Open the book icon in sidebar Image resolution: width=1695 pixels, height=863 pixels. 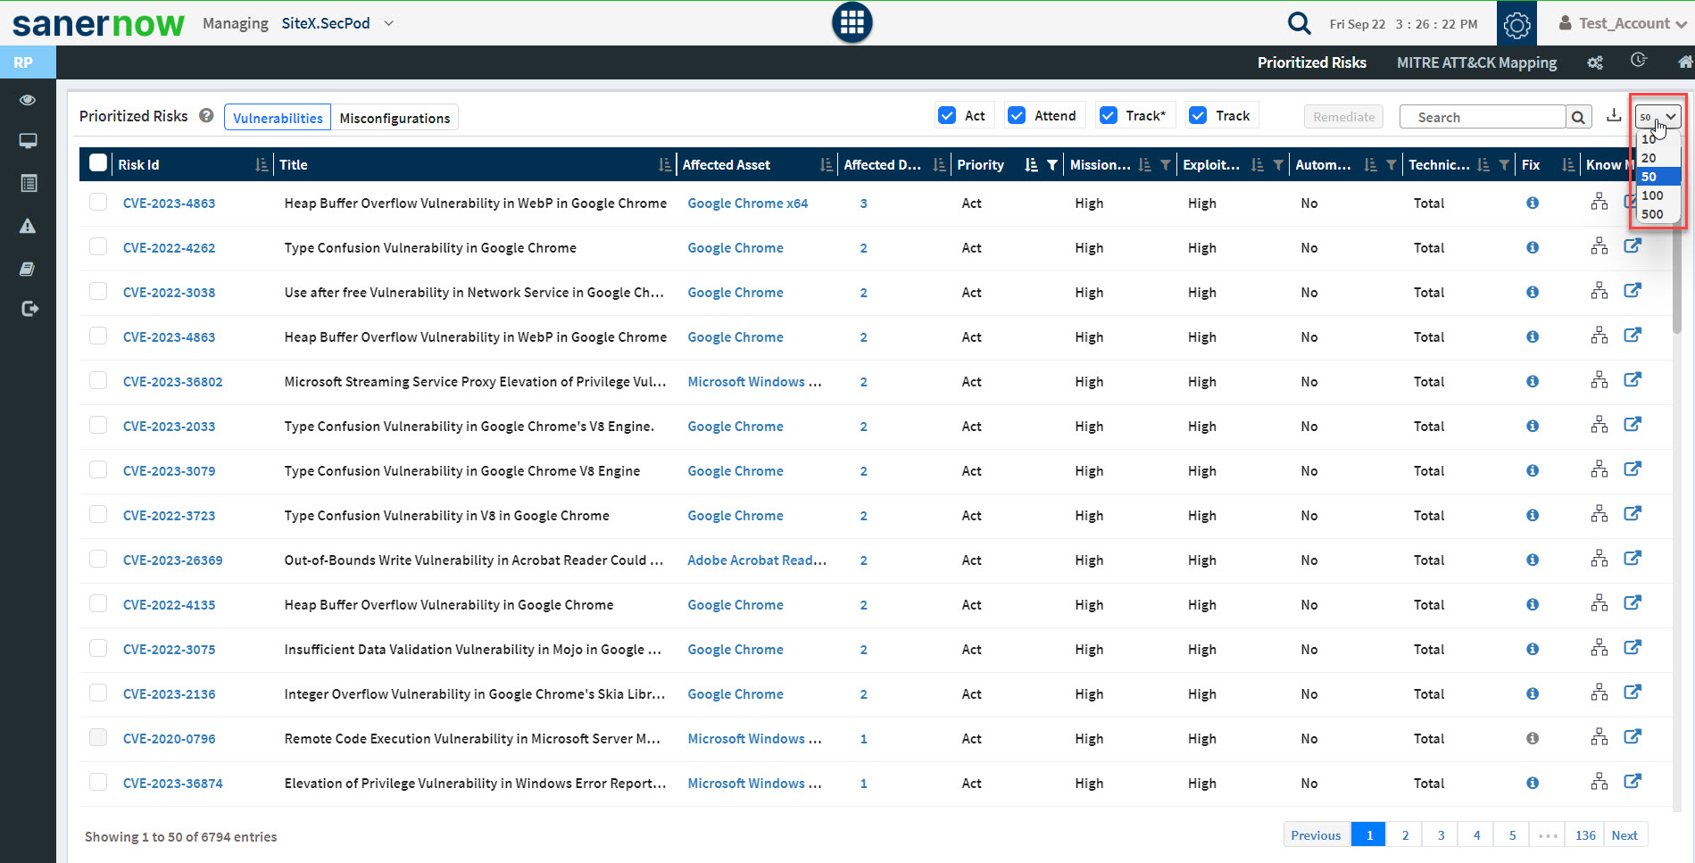[28, 269]
